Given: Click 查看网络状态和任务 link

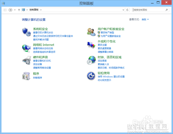Looking at the screenshot, I should click(x=43, y=48).
